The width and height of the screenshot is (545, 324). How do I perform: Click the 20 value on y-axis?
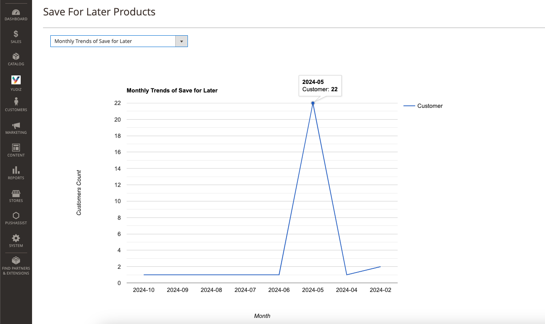tap(118, 120)
